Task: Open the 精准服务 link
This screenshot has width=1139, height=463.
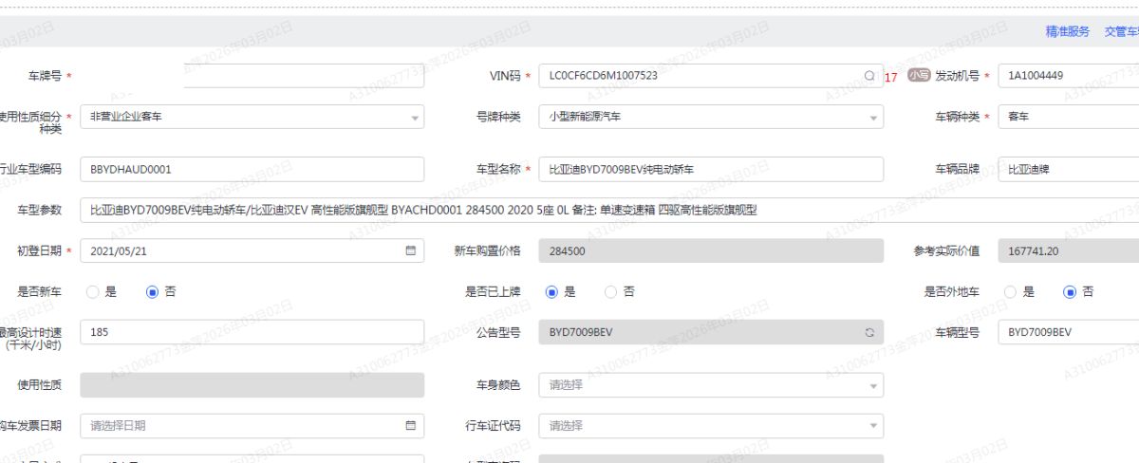Action: click(x=1067, y=31)
